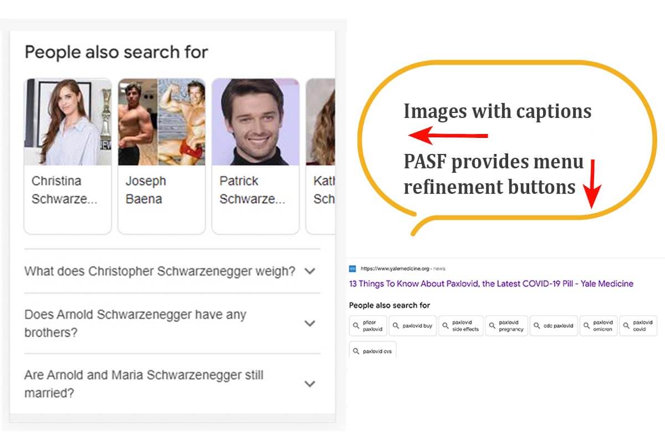
Task: Expand 'Does Arnold Schwarzenegger have any brothers?'
Action: click(x=310, y=323)
